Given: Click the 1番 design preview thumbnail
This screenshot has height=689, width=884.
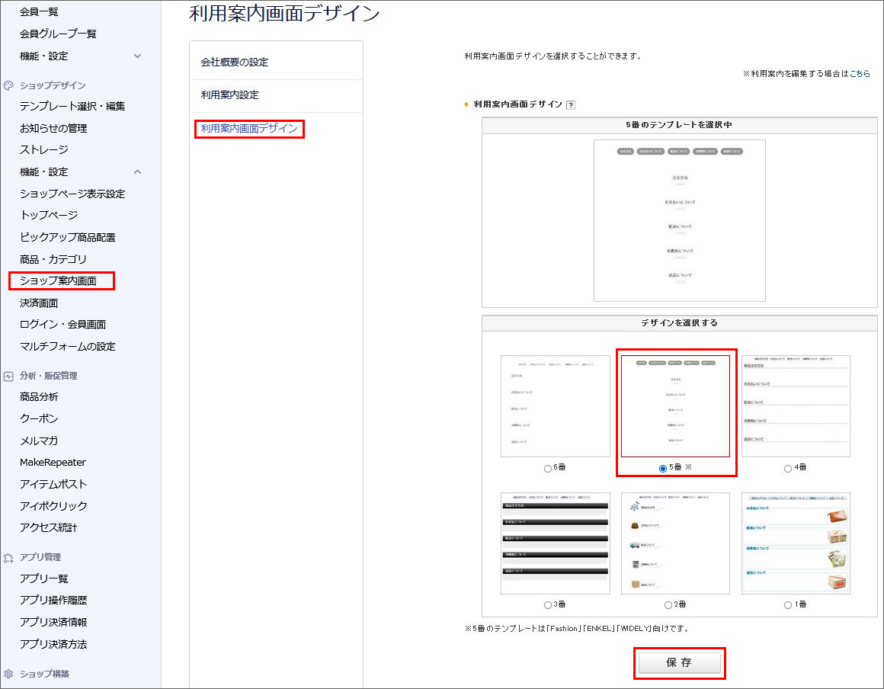Looking at the screenshot, I should (796, 543).
